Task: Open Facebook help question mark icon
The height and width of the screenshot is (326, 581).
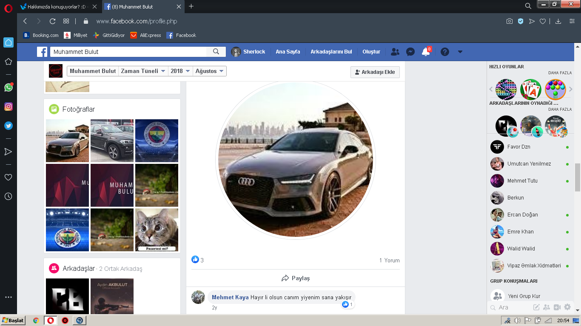Action: pos(445,52)
